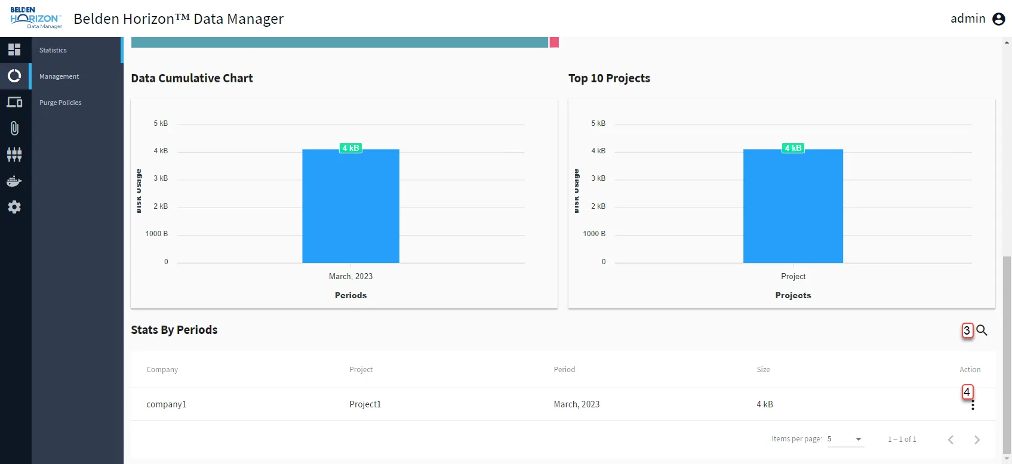Click the March, 2023 blue bar
This screenshot has height=464, width=1012.
coord(350,206)
